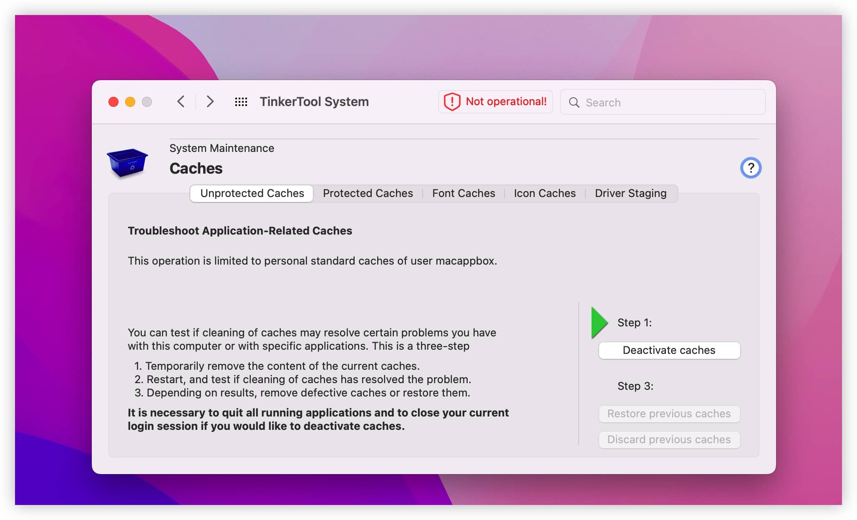
Task: Click the Deactivate caches button
Action: [669, 350]
